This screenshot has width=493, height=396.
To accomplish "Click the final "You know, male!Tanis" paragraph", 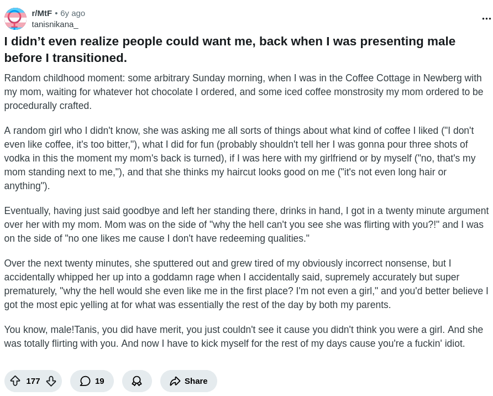I will coord(243,336).
